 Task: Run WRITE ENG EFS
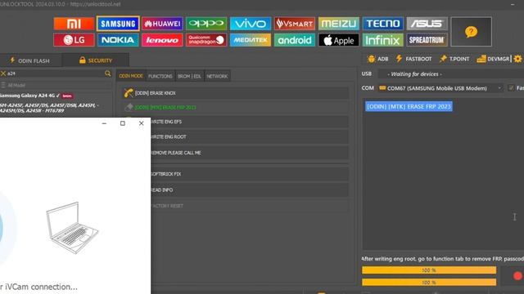(250, 122)
